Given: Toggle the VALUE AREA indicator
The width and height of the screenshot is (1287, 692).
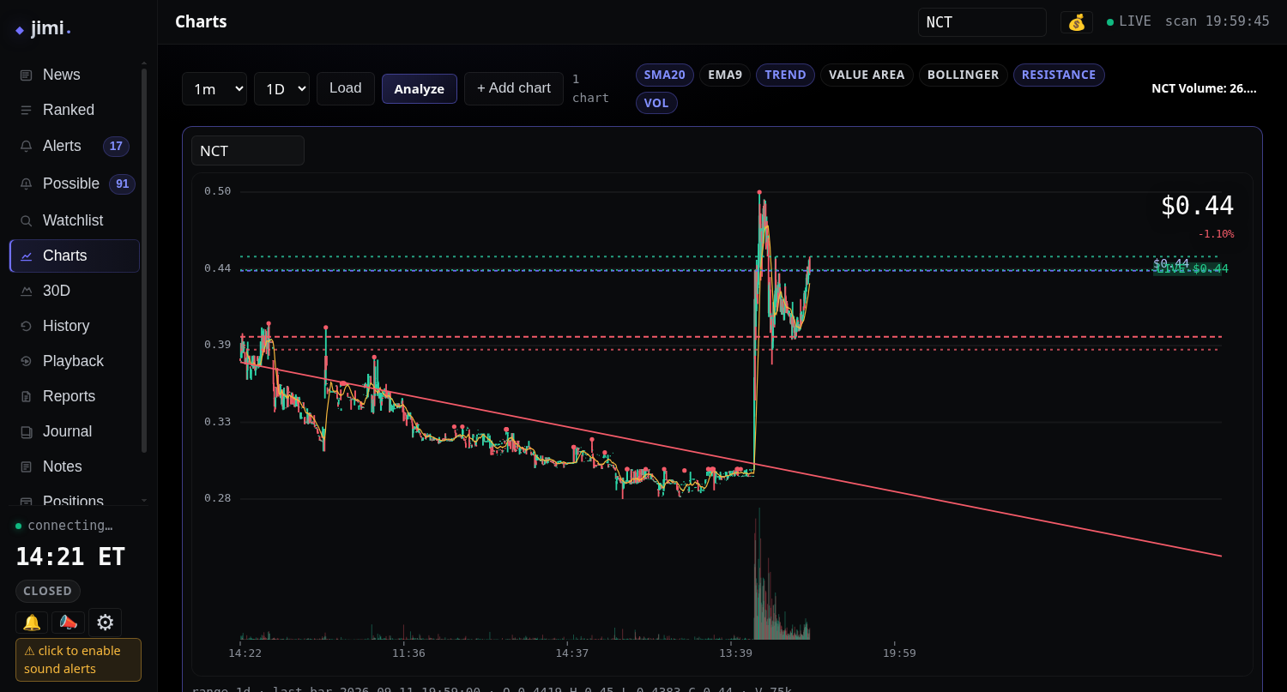Looking at the screenshot, I should [867, 75].
